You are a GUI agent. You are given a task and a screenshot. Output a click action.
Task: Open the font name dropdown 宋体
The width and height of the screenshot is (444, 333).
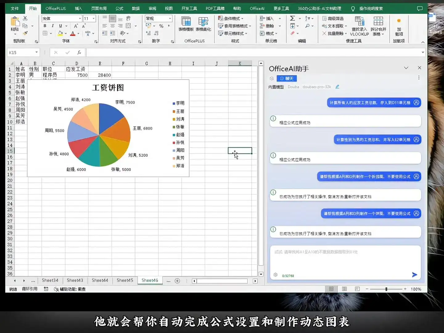coord(80,18)
